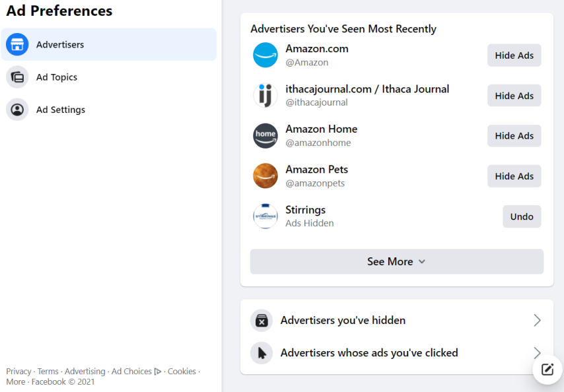Hide ads from Amazon.com
The width and height of the screenshot is (564, 392).
514,55
